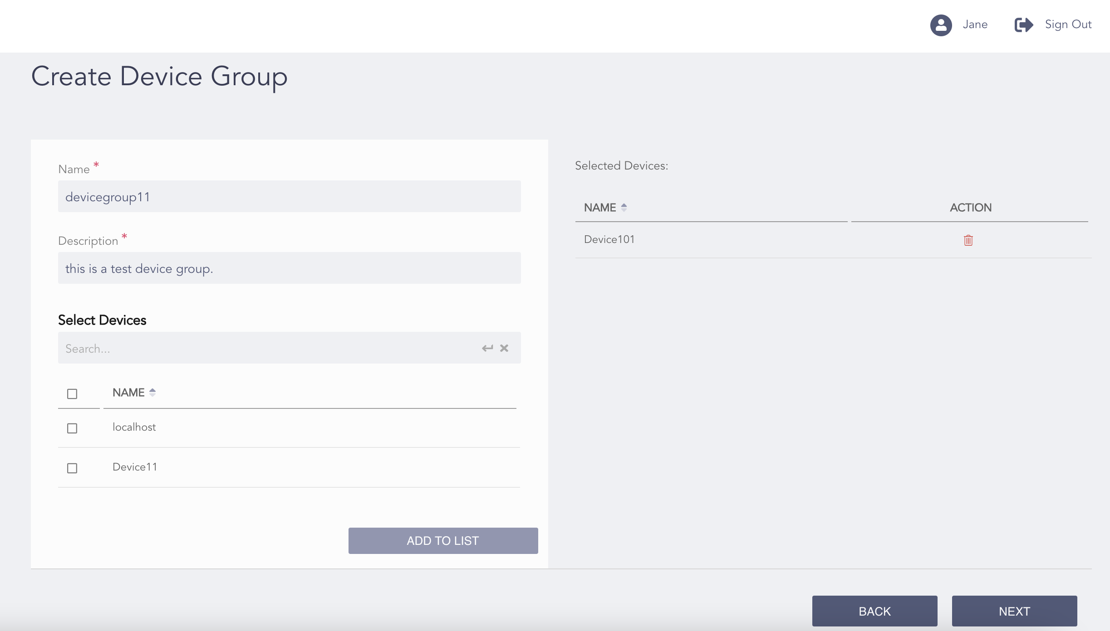Click the Sign Out arrow icon
The width and height of the screenshot is (1110, 631).
[1024, 25]
